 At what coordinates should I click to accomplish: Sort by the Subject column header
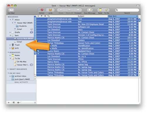[92, 16]
